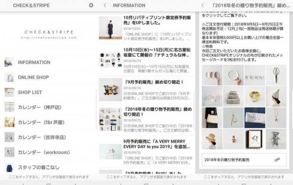The width and height of the screenshot is (293, 185).
Task: Open カレンダー（workroom） menu entry
Action: pyautogui.click(x=49, y=152)
